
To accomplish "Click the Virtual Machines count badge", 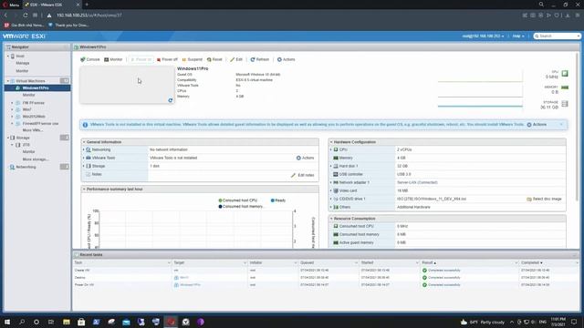I will point(64,81).
